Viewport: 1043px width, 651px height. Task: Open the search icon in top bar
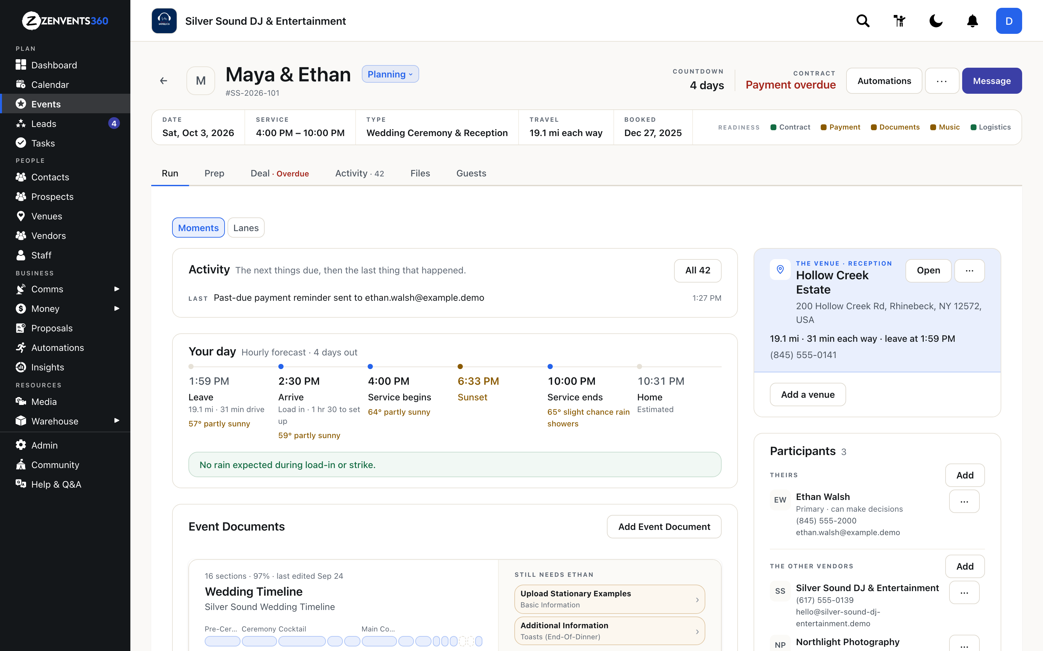pyautogui.click(x=863, y=21)
